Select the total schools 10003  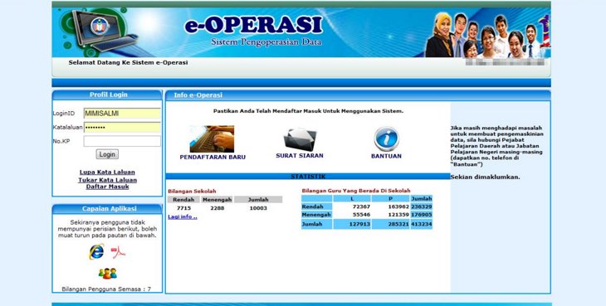tap(258, 208)
